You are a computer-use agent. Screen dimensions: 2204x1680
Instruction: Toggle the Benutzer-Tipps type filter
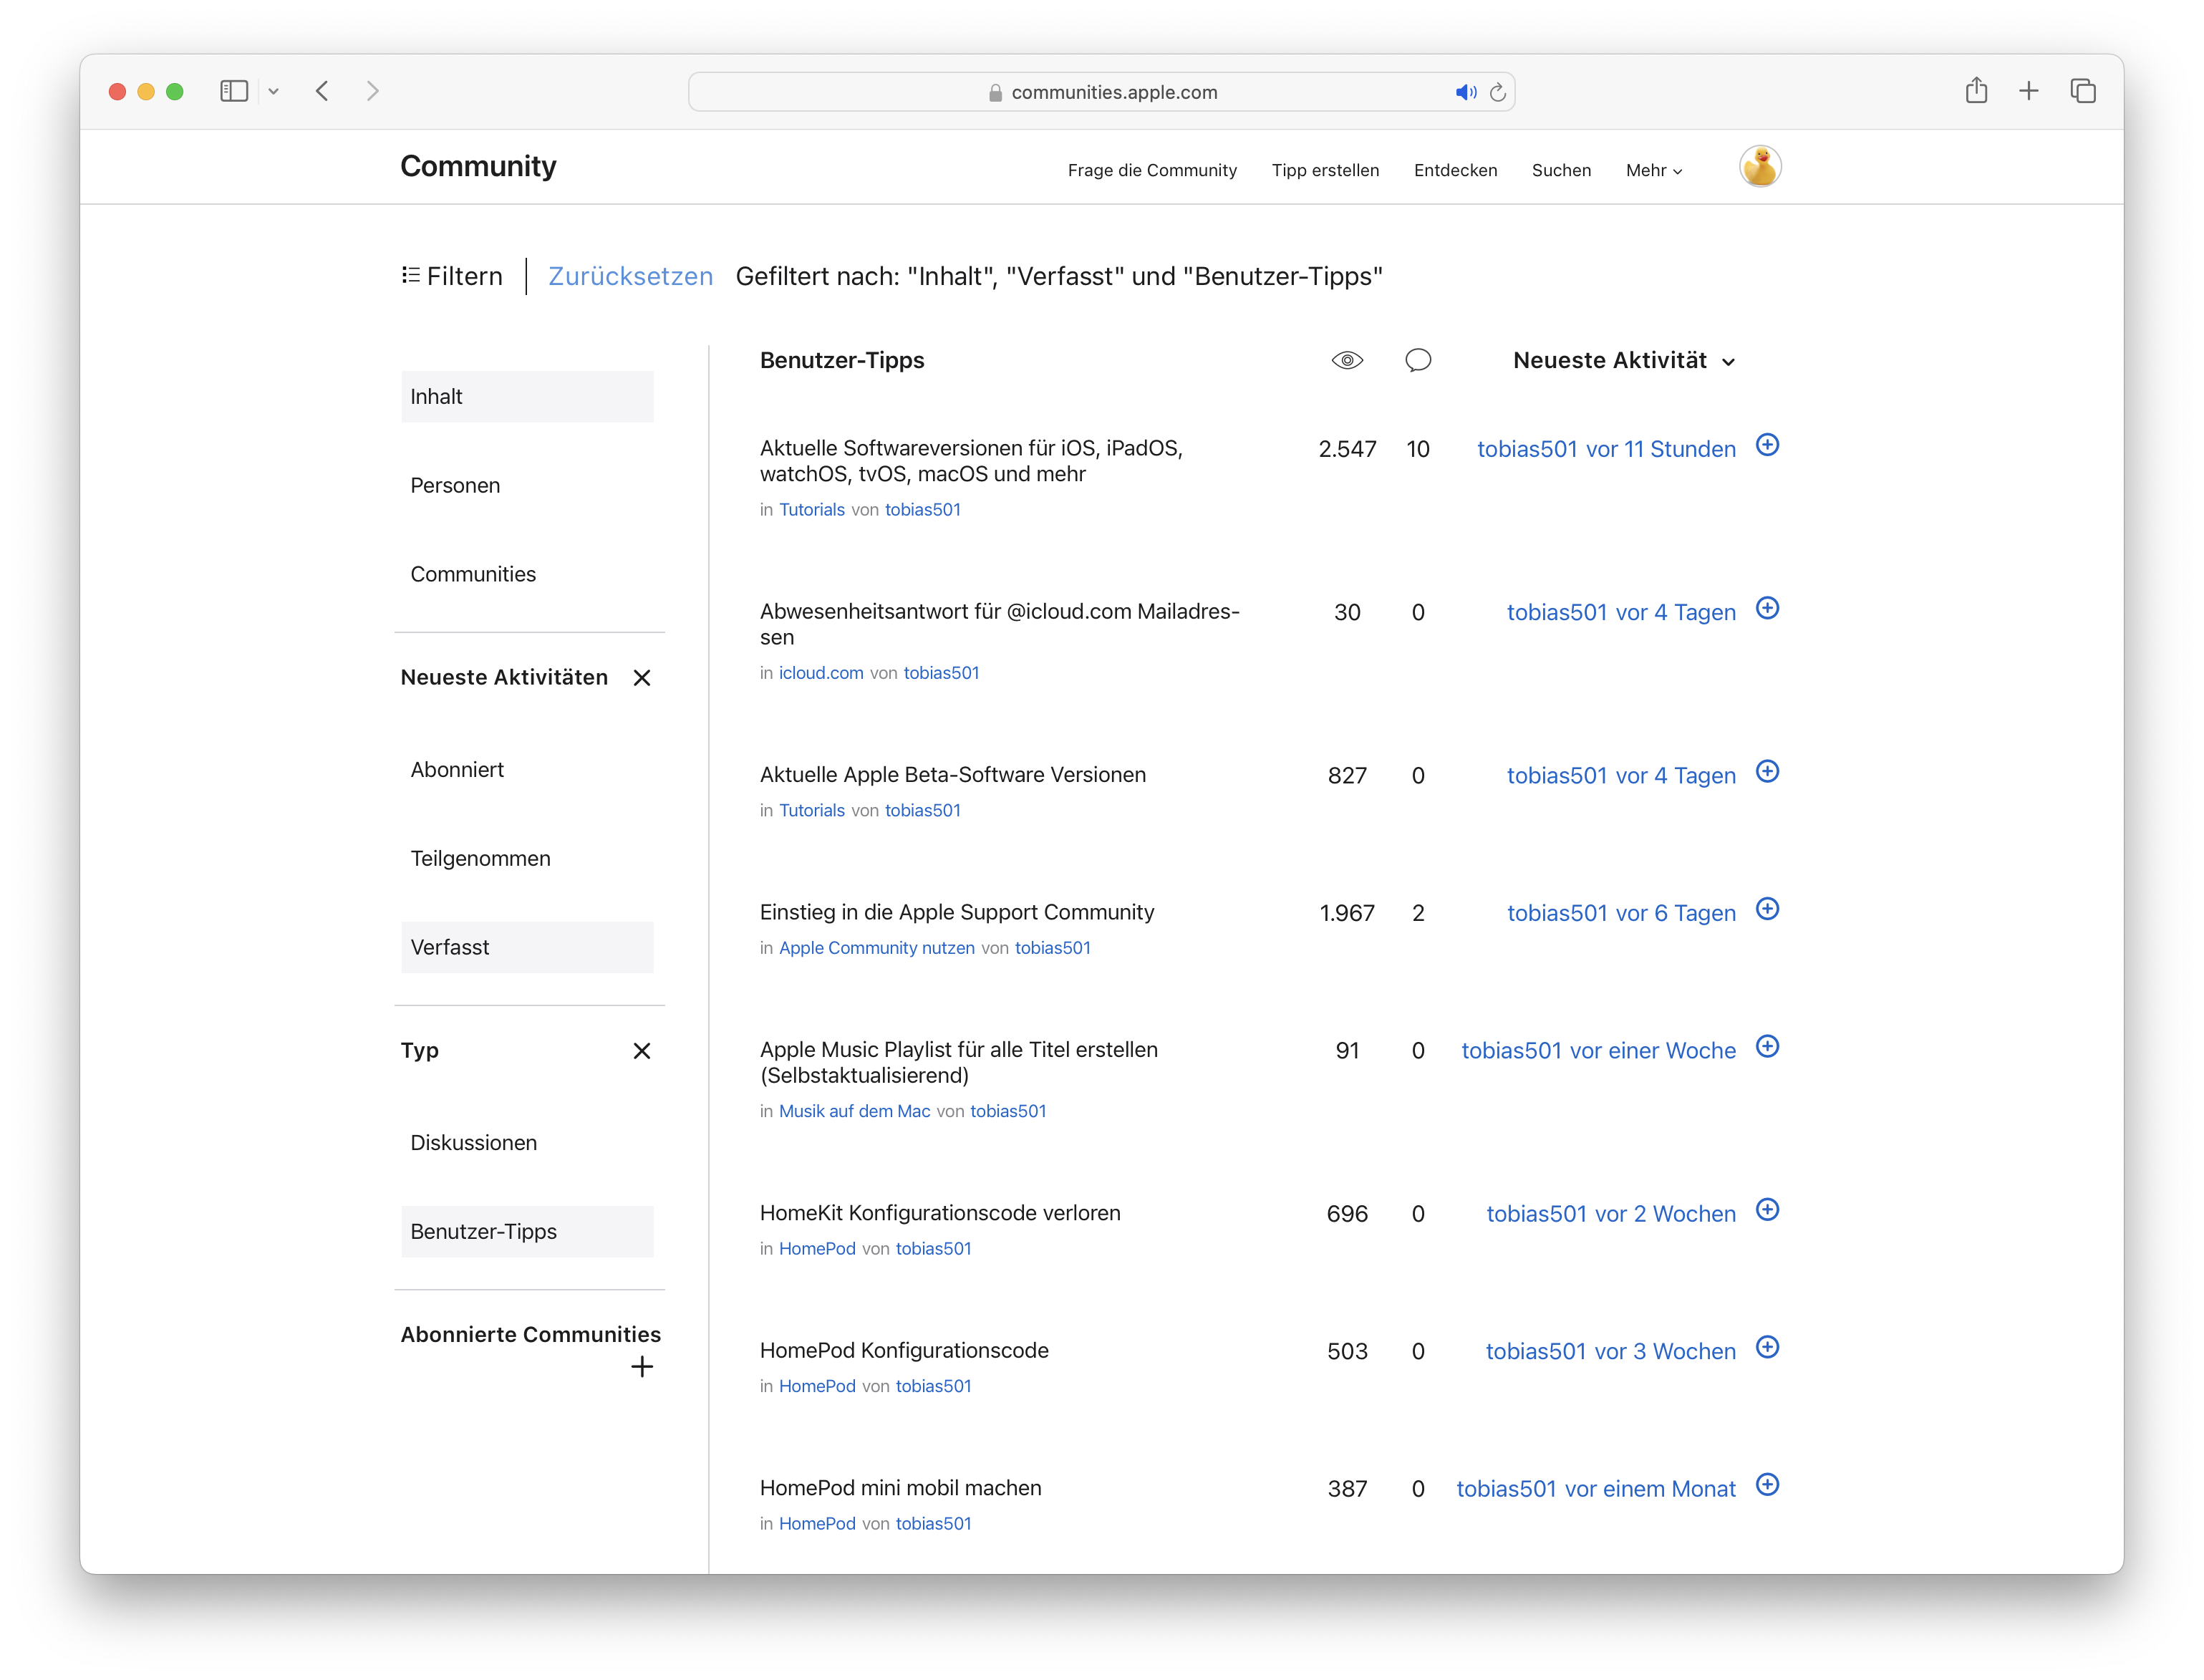pyautogui.click(x=527, y=1231)
